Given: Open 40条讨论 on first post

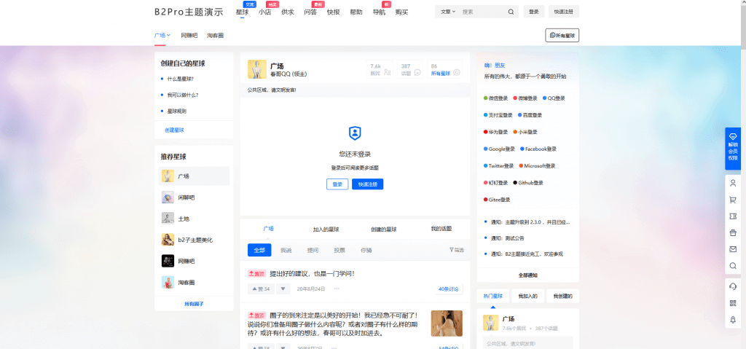Looking at the screenshot, I should 448,289.
